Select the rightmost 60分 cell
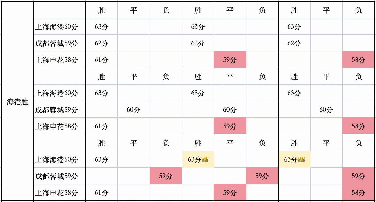The image size is (376, 202). pyautogui.click(x=326, y=110)
